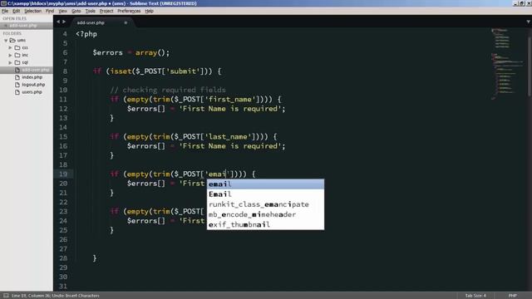Choose 'email' autocomplete suggestion
The image size is (532, 299).
265,184
